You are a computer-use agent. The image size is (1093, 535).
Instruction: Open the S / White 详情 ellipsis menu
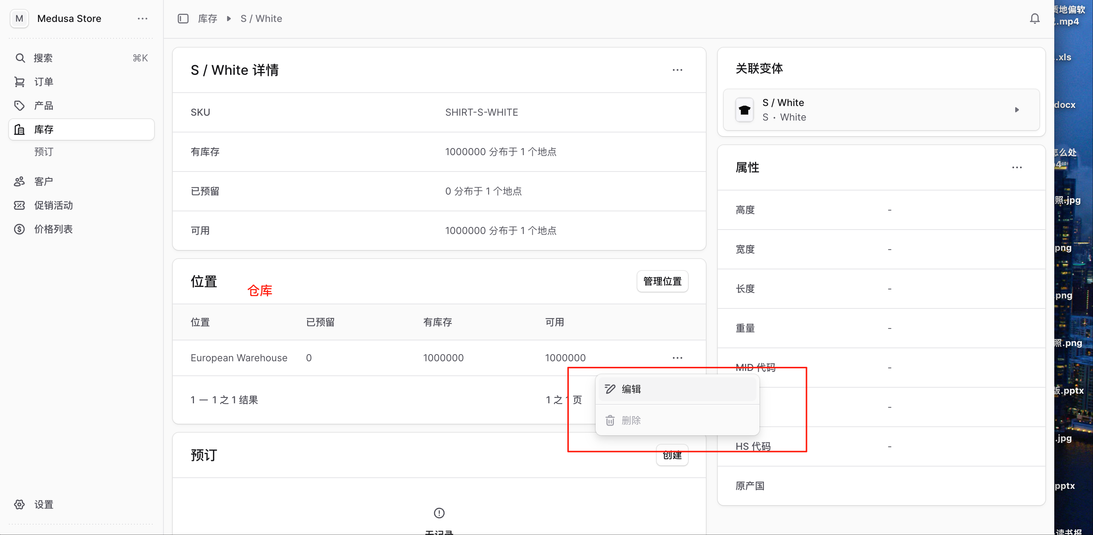[677, 70]
